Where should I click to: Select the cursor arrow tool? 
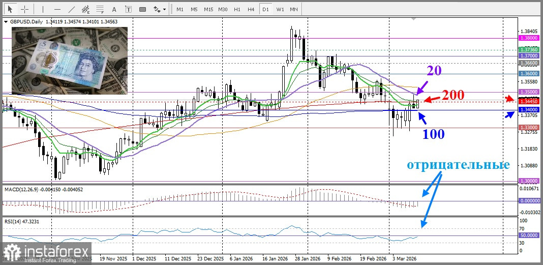point(10,9)
